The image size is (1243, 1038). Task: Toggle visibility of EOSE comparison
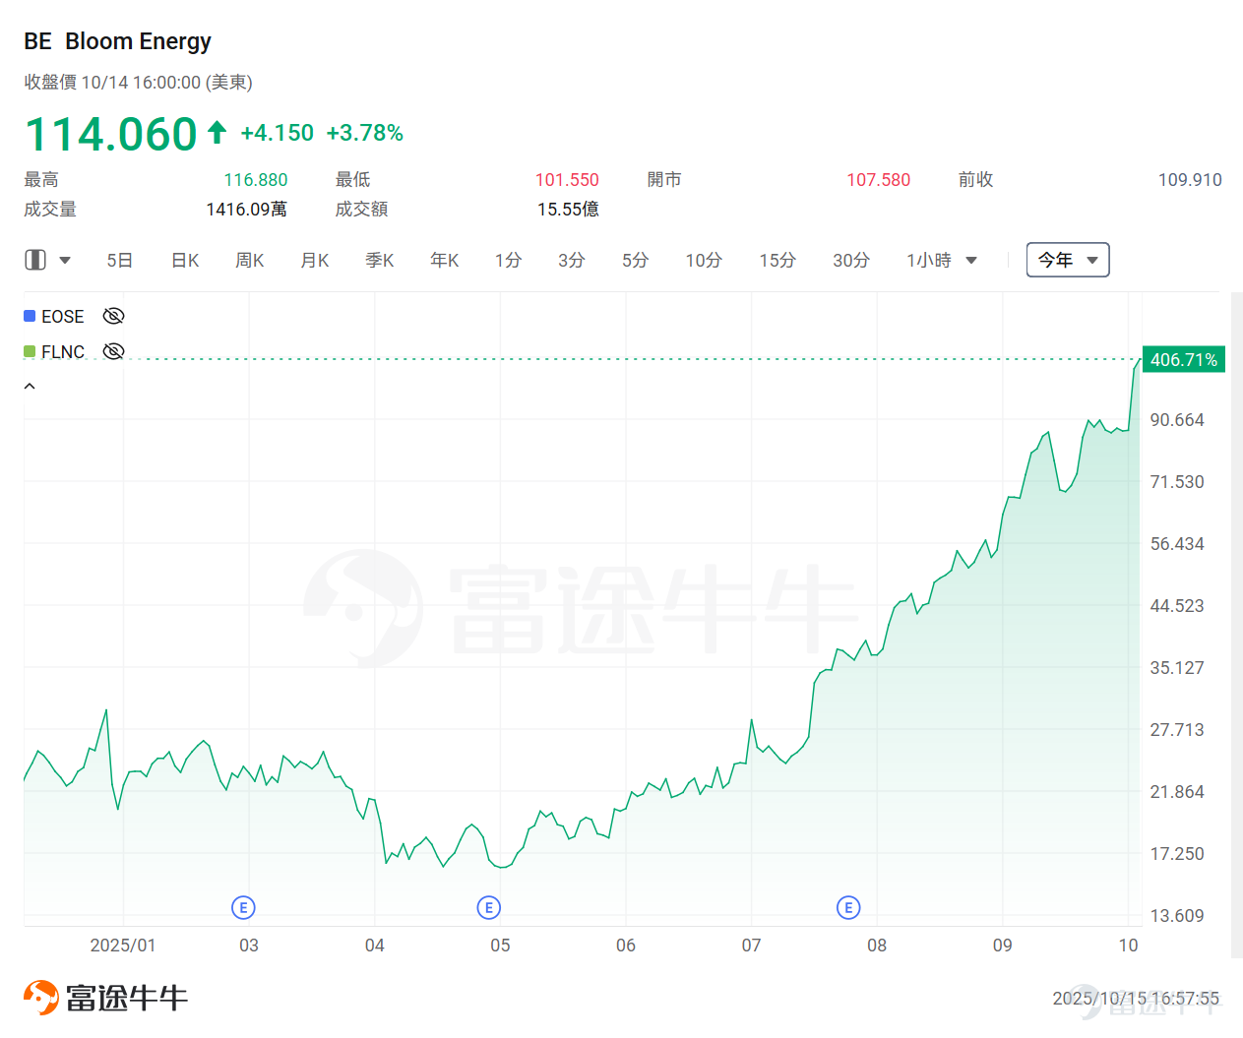(x=114, y=316)
